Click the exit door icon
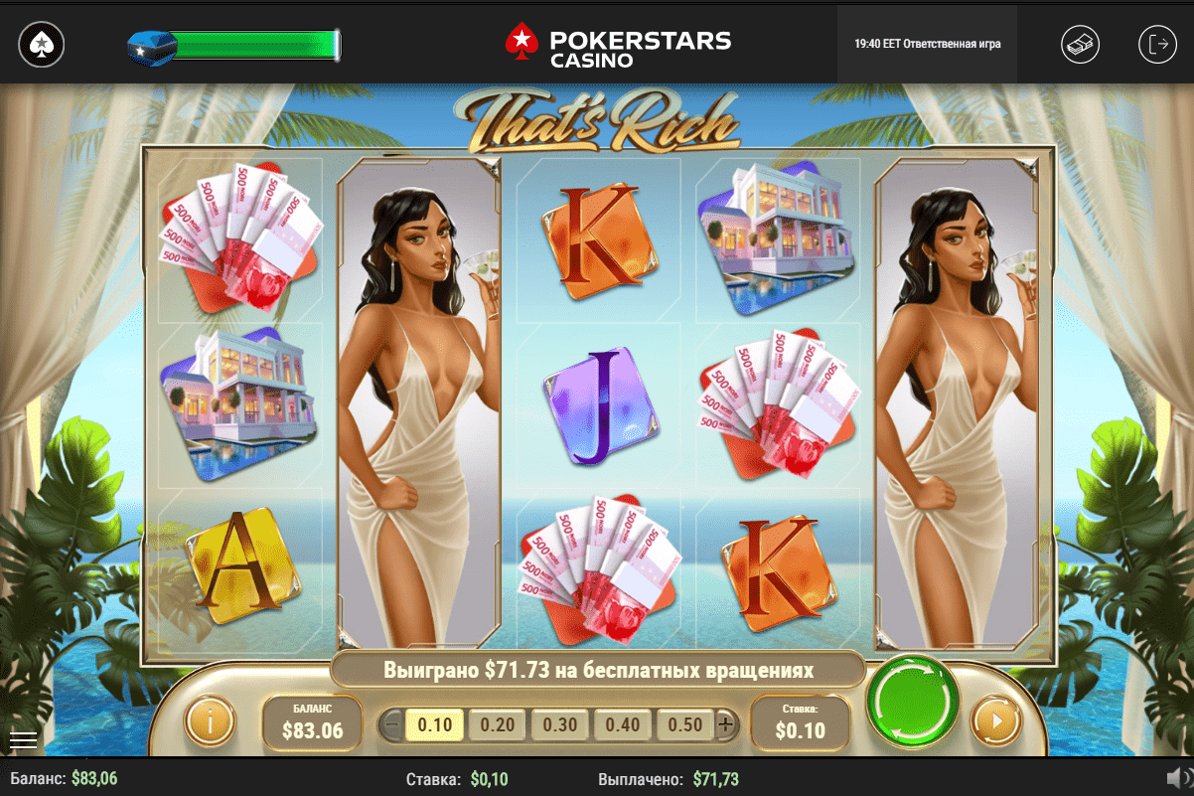 tap(1157, 44)
